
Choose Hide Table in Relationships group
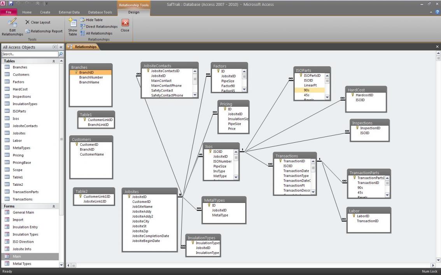point(91,20)
